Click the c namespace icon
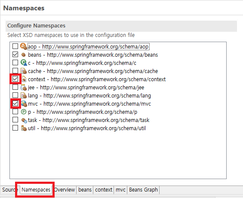 point(24,63)
